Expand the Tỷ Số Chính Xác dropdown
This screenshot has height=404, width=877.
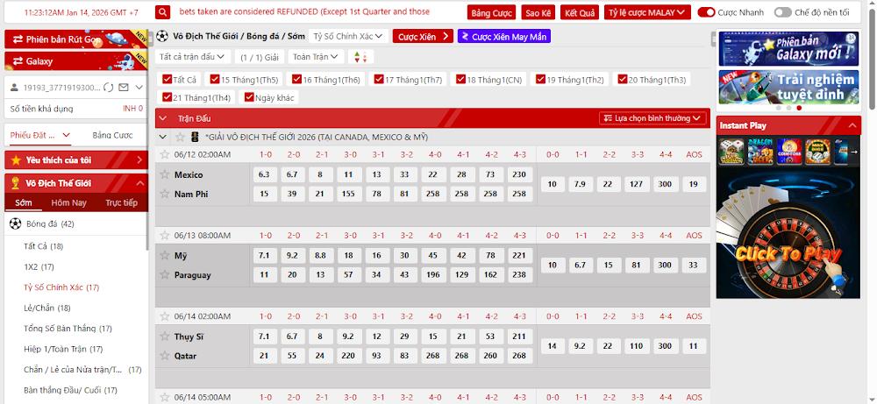(347, 36)
